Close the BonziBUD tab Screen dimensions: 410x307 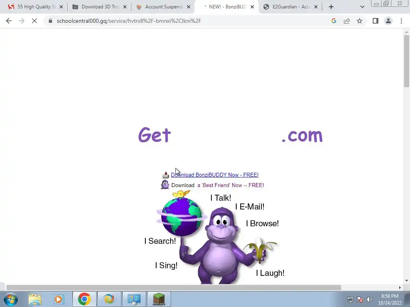pos(252,7)
